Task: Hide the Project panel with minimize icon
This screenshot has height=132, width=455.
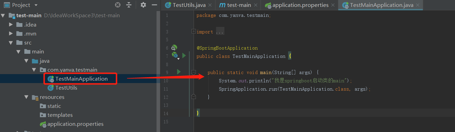Action: tap(154, 5)
